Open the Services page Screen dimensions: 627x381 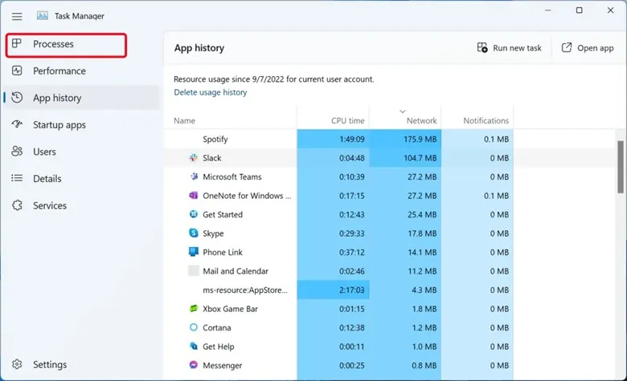coord(81,205)
